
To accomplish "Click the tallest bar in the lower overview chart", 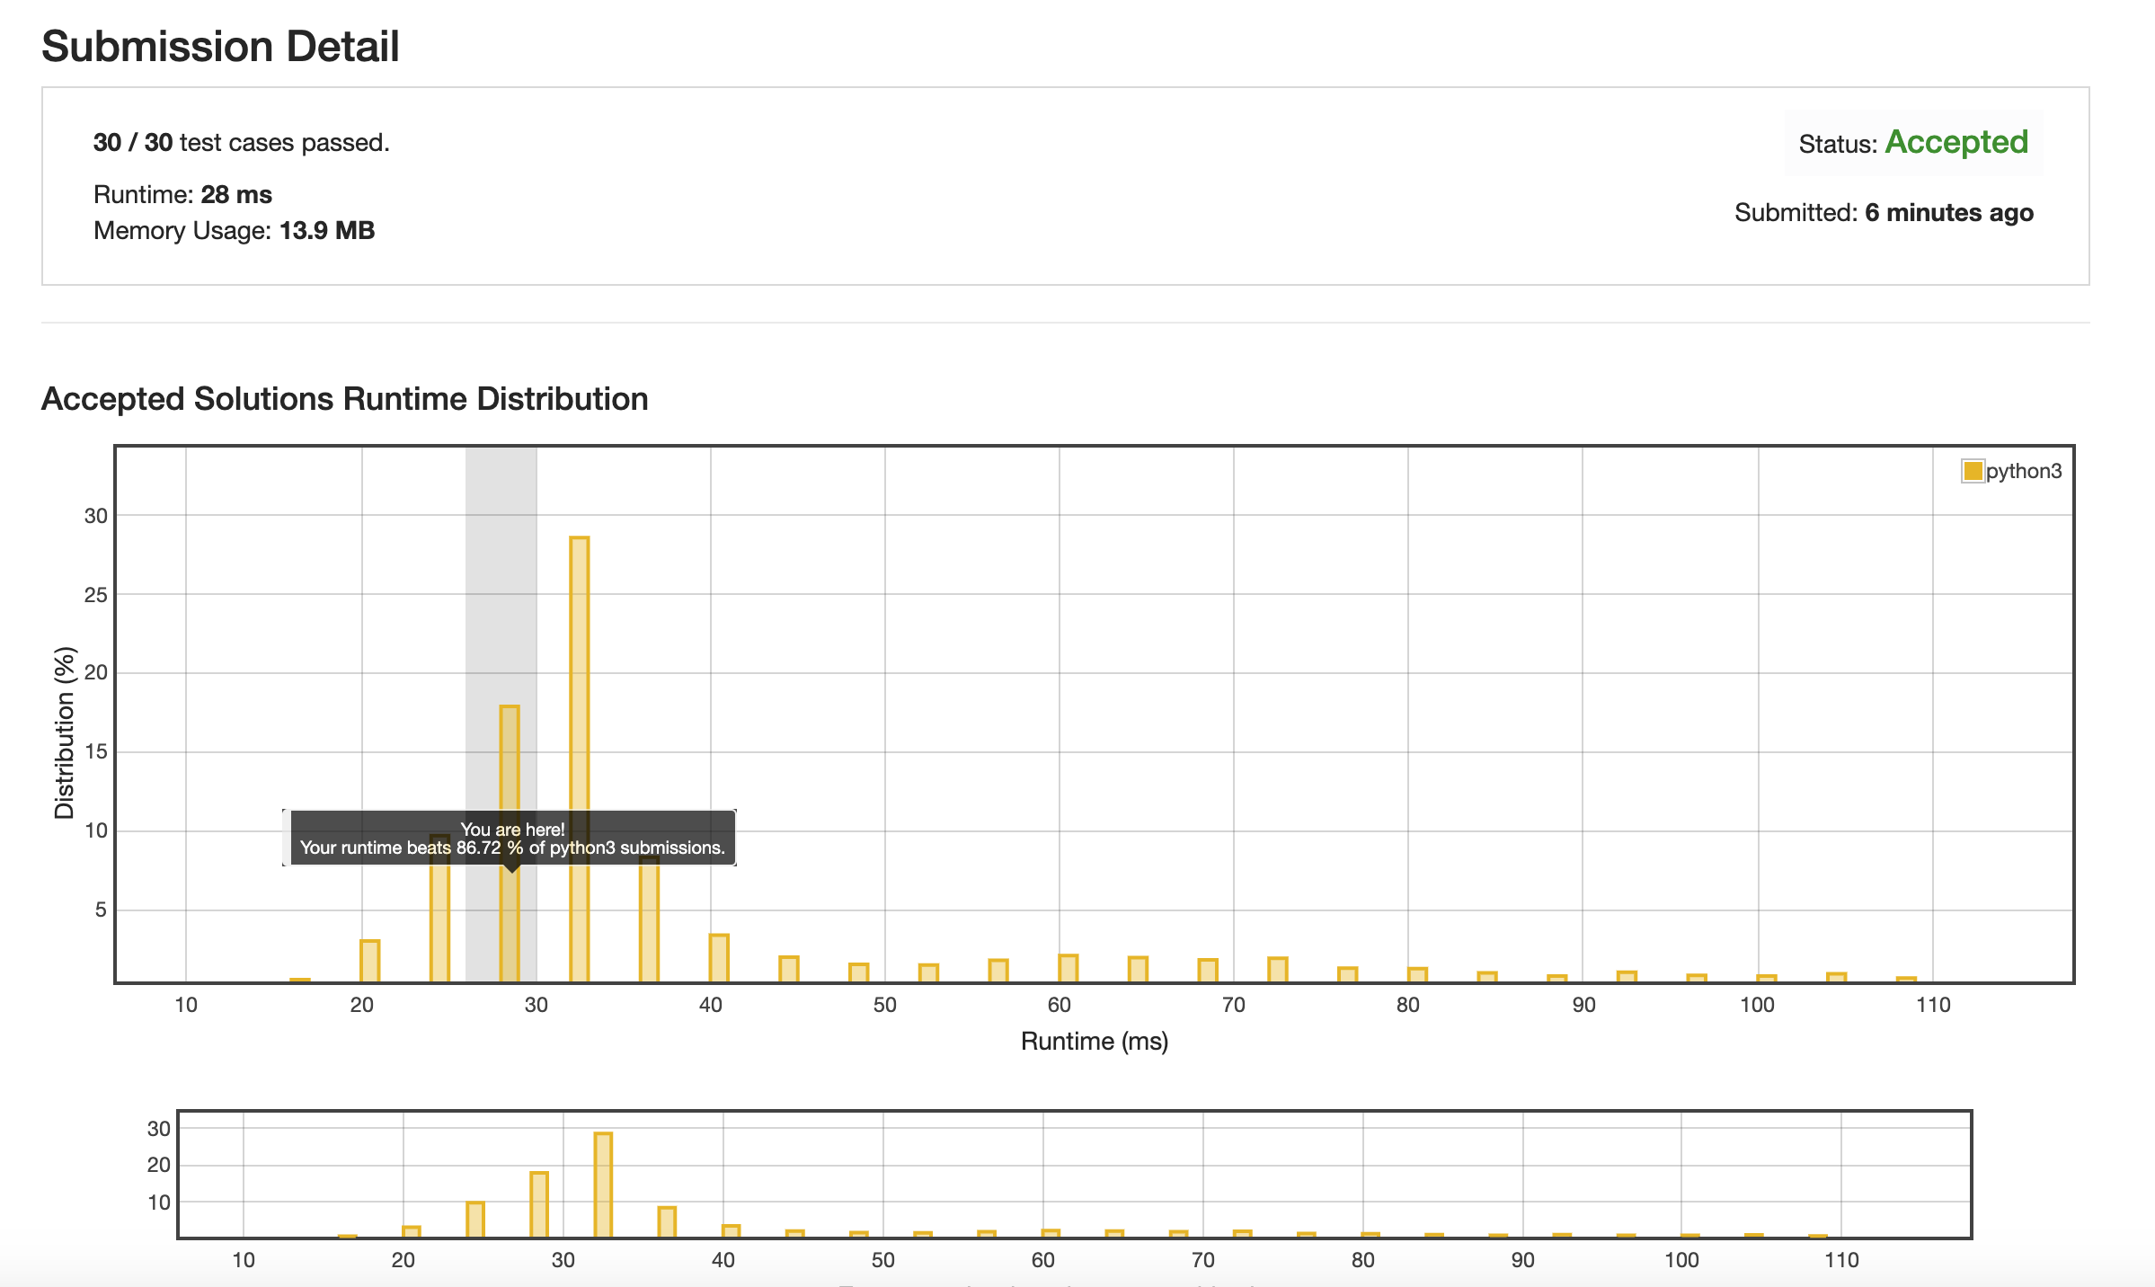I will [603, 1184].
